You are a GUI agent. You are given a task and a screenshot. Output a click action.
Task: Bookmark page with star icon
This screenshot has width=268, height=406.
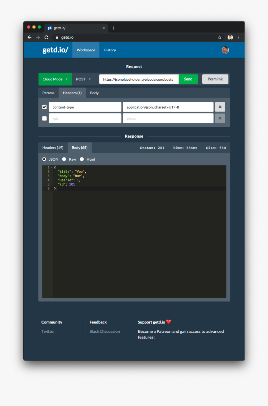[x=220, y=37]
